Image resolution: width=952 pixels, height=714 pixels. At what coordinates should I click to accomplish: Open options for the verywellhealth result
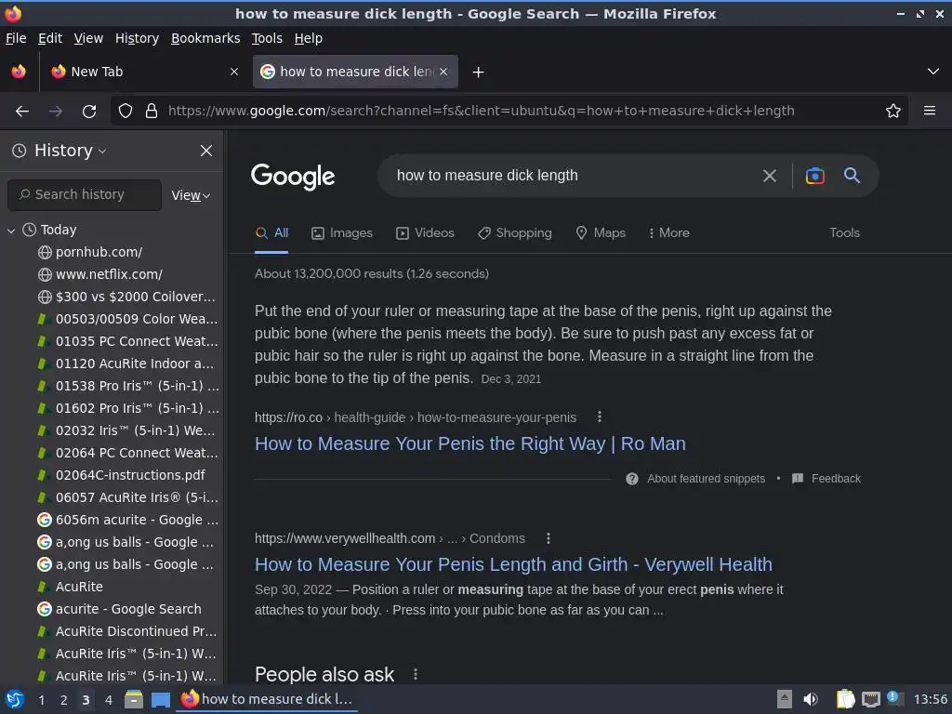click(549, 538)
